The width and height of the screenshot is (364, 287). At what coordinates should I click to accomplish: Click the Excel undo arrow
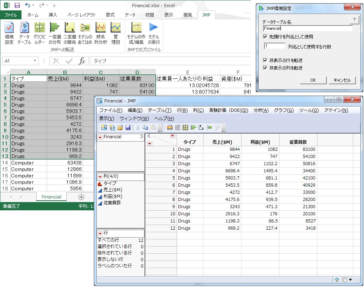pyautogui.click(x=27, y=5)
